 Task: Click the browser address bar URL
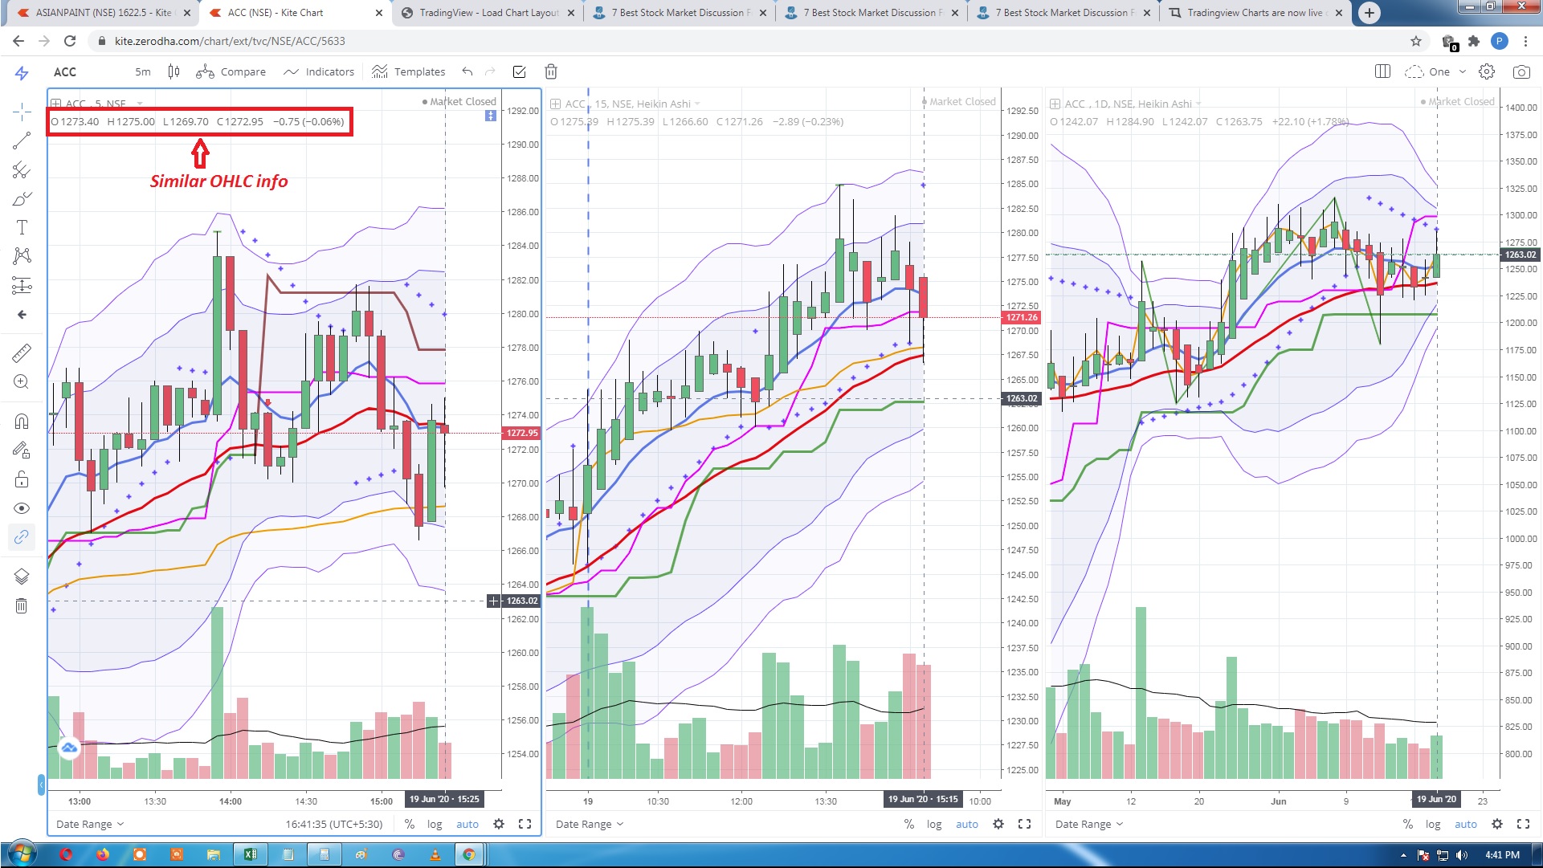coord(230,41)
